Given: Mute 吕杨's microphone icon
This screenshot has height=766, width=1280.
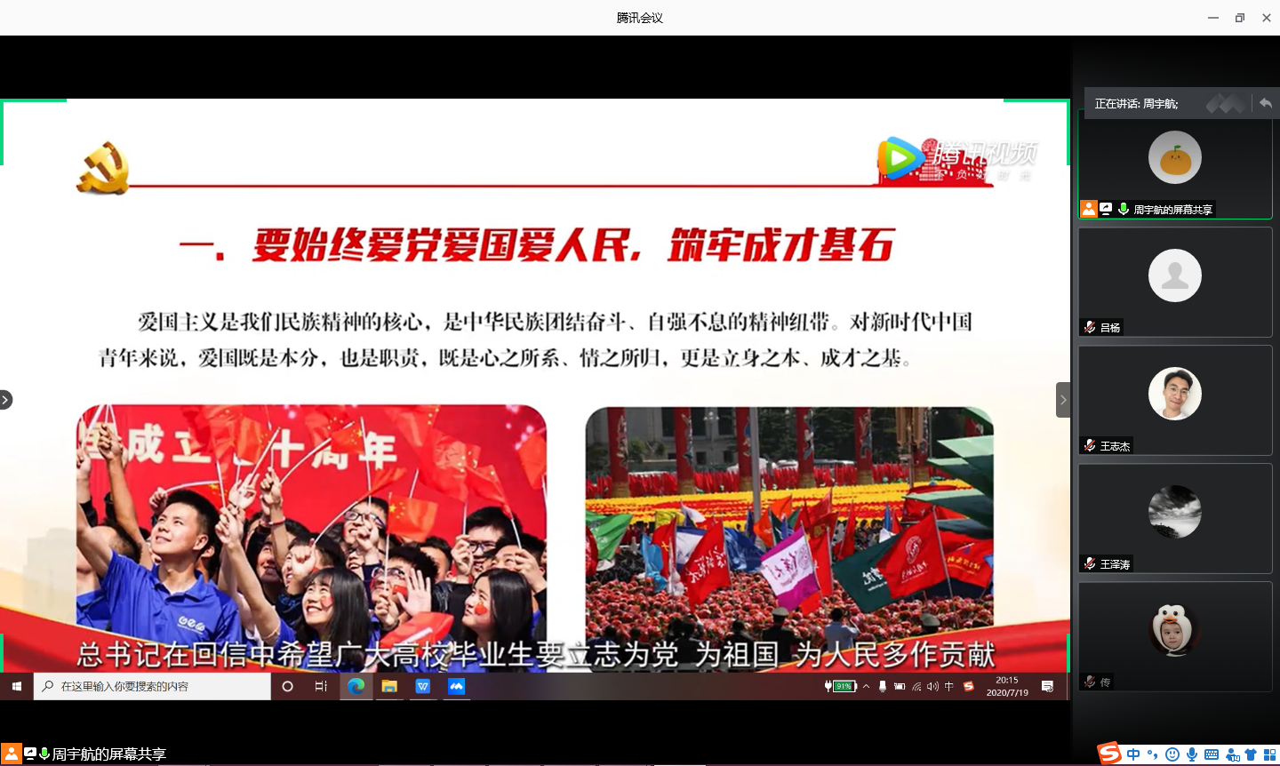Looking at the screenshot, I should (1089, 326).
